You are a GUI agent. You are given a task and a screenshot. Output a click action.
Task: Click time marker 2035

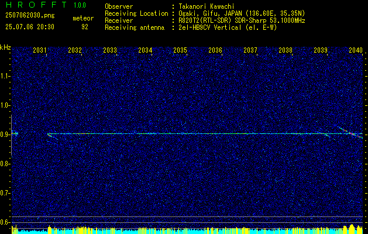point(180,50)
